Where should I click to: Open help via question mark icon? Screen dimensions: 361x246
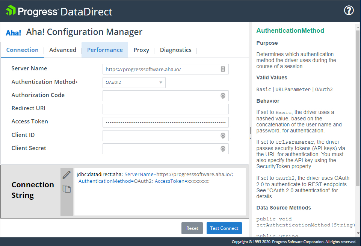[349, 11]
